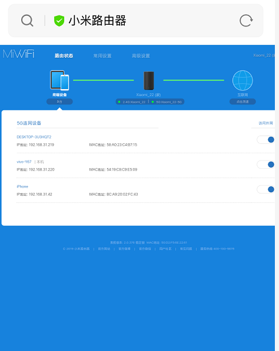Click the 5G连网设备 section heading

(x=29, y=123)
